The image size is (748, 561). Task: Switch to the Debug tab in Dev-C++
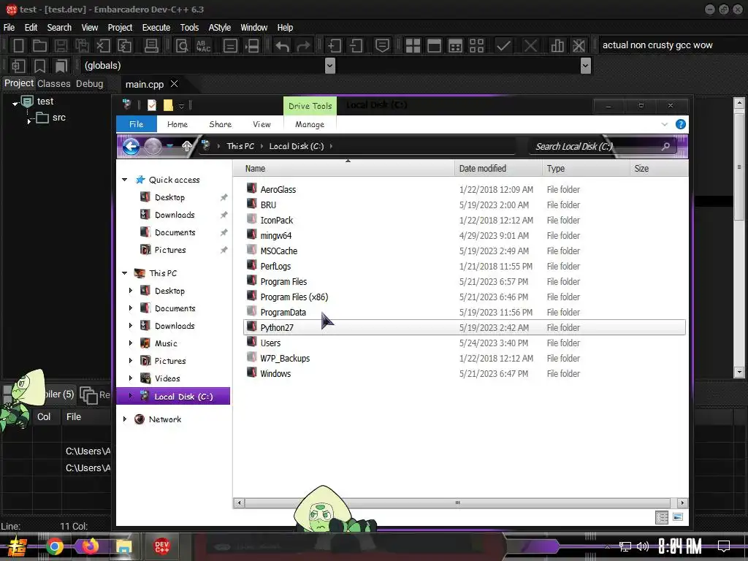[89, 83]
